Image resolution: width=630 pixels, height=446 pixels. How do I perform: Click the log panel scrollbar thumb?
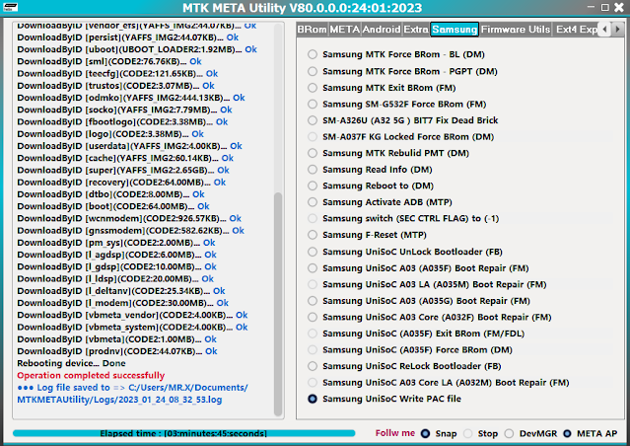[278, 304]
